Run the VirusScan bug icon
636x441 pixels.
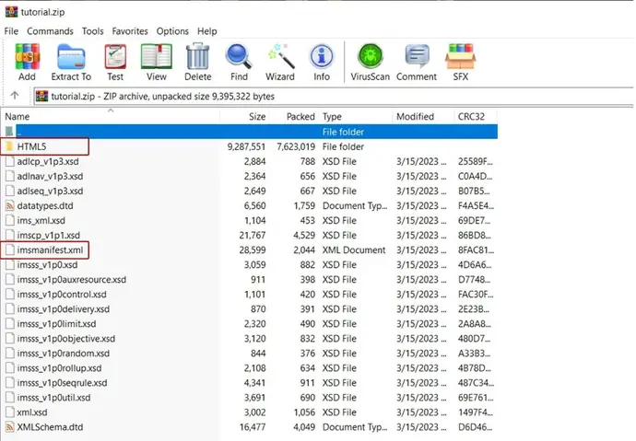click(x=370, y=56)
